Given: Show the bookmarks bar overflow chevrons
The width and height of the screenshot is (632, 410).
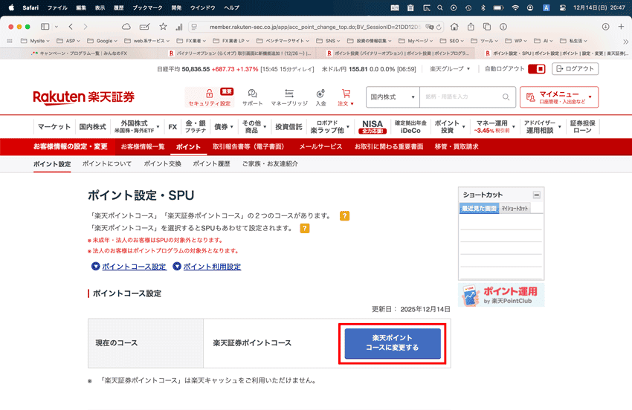Looking at the screenshot, I should coord(625,41).
